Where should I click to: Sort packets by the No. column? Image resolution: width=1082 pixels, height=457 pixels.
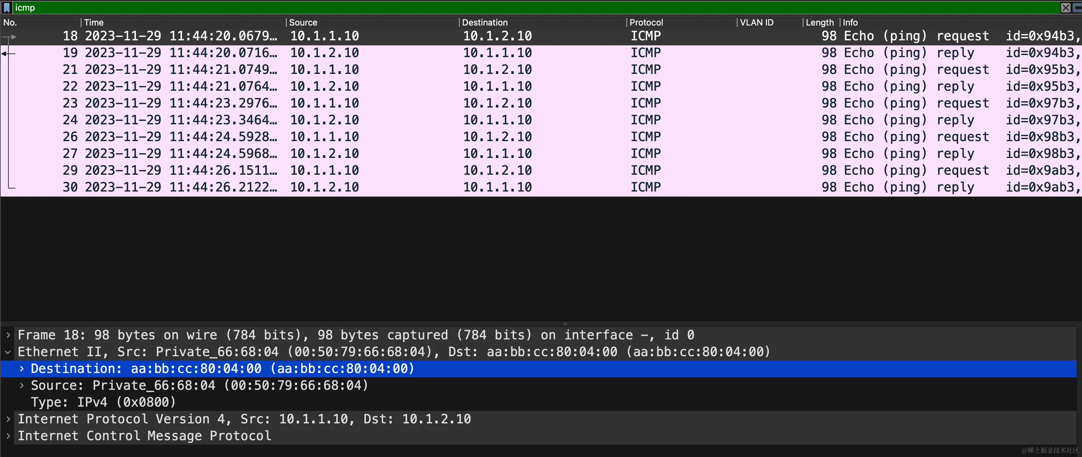pos(10,23)
